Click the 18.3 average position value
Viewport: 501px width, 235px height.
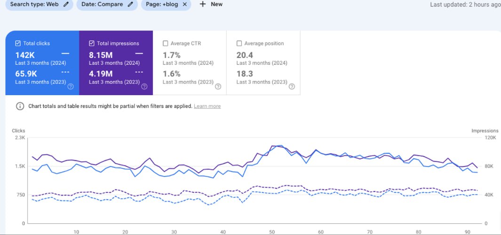(245, 74)
